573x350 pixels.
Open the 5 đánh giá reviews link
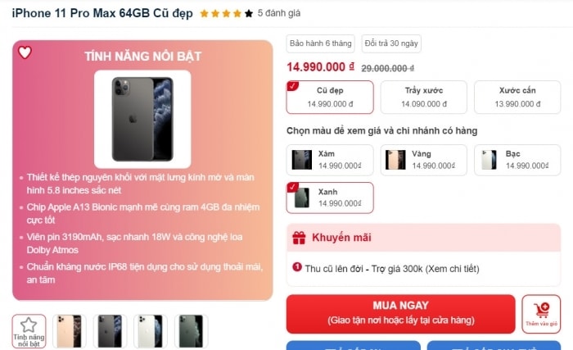[279, 14]
